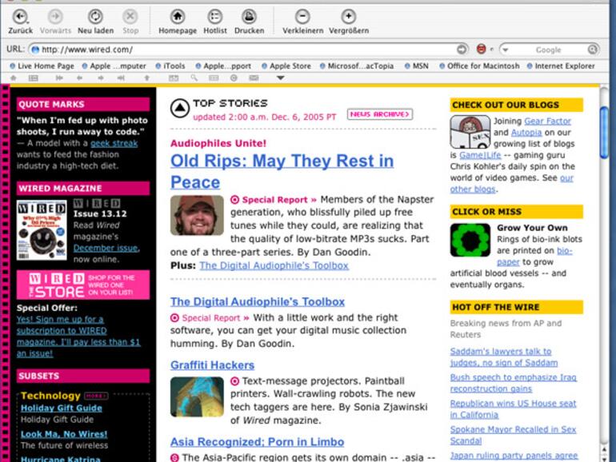Click the Graffiti Hackers projection photo

point(197,396)
